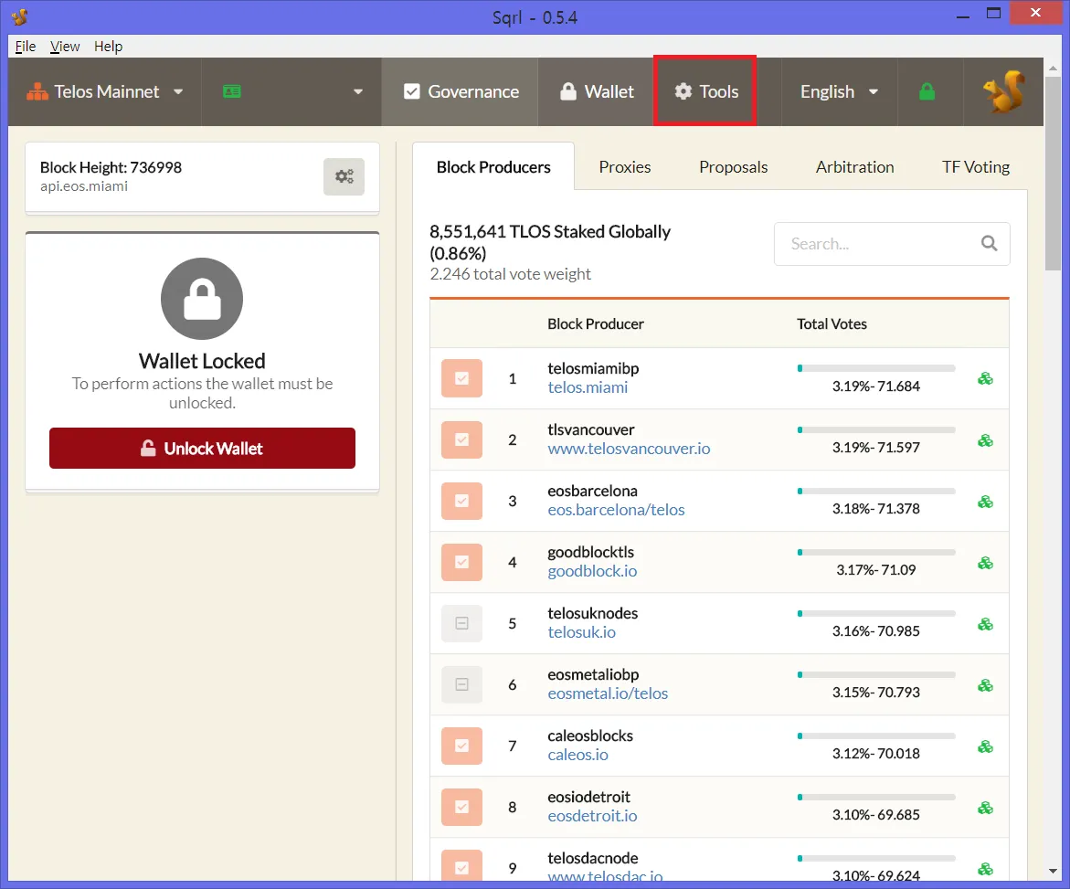Open the eosmetal.io/telos link

608,693
